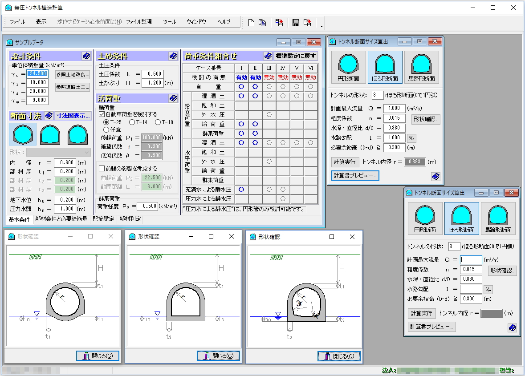The width and height of the screenshot is (525, 376).
Task: Switch to 配筋設定 tab
Action: tap(103, 219)
